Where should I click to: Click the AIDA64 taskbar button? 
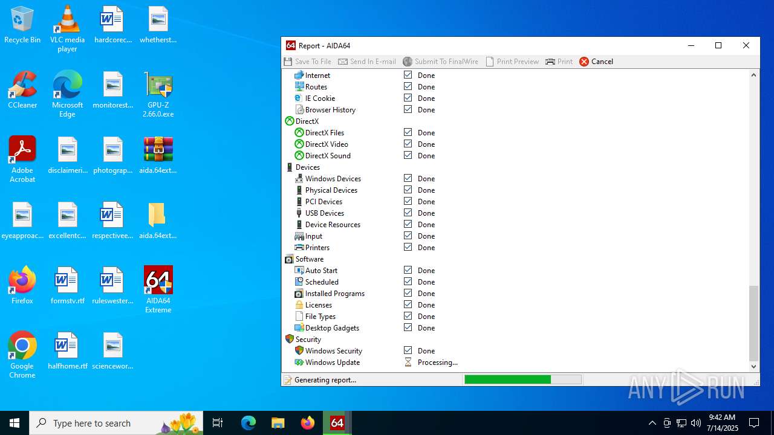click(337, 423)
